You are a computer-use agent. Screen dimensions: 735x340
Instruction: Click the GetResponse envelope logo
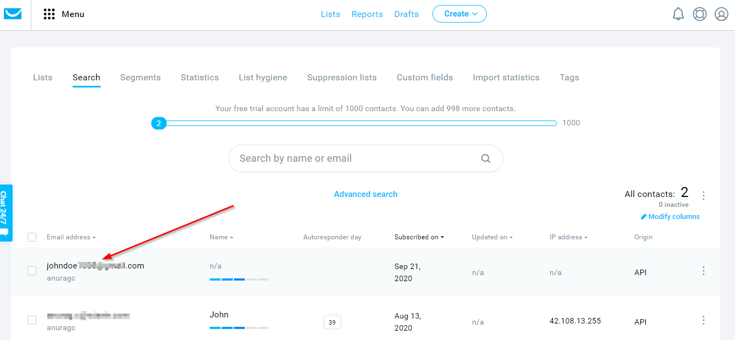click(x=13, y=14)
